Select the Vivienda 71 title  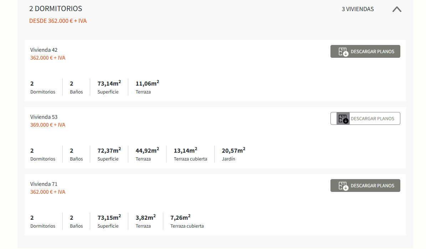(x=44, y=184)
